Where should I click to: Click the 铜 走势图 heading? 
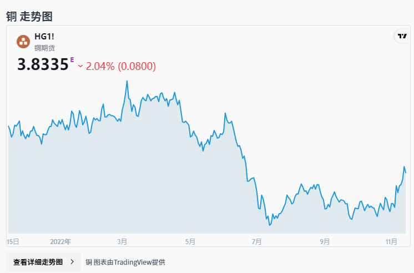click(x=29, y=16)
